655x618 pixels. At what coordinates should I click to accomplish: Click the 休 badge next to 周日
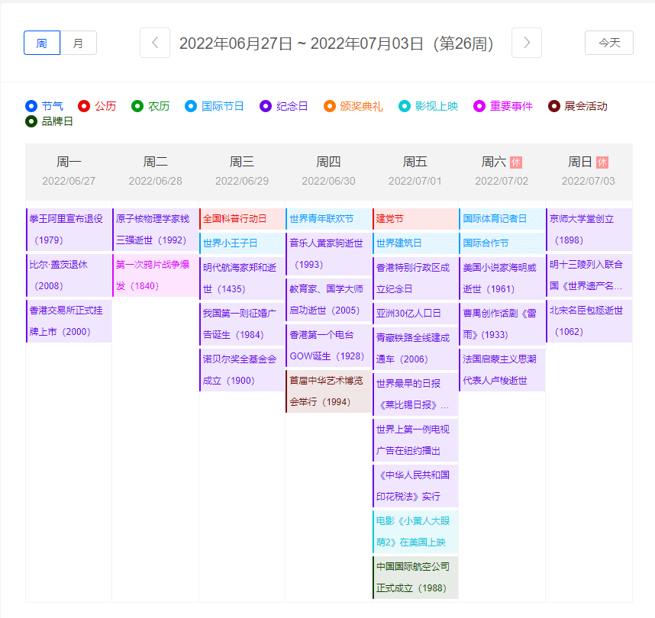pyautogui.click(x=602, y=162)
